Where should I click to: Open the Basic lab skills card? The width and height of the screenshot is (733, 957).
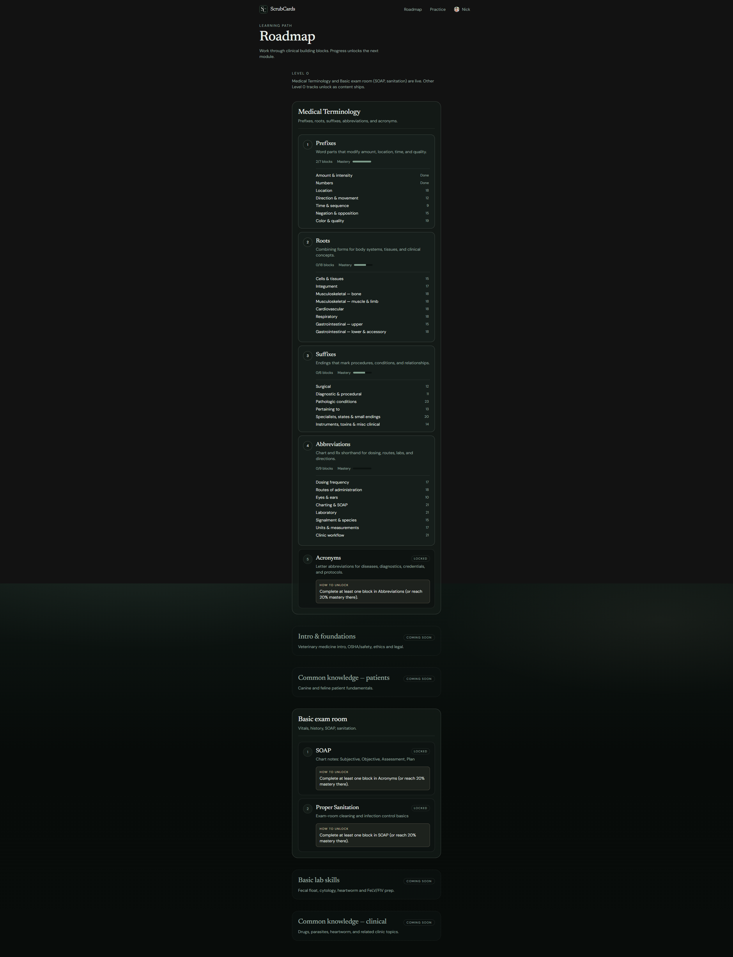coord(366,885)
